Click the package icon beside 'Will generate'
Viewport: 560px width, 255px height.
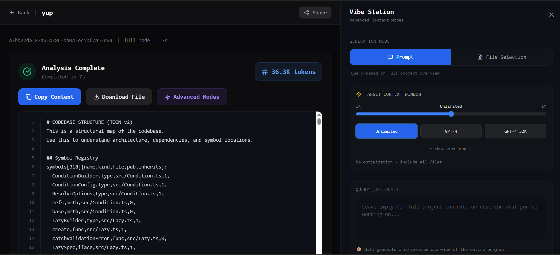click(x=359, y=249)
